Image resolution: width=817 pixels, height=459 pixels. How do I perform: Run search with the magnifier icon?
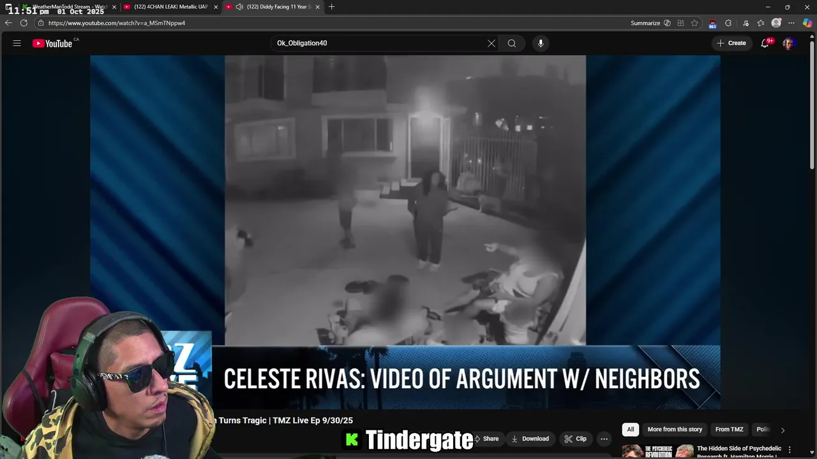512,43
